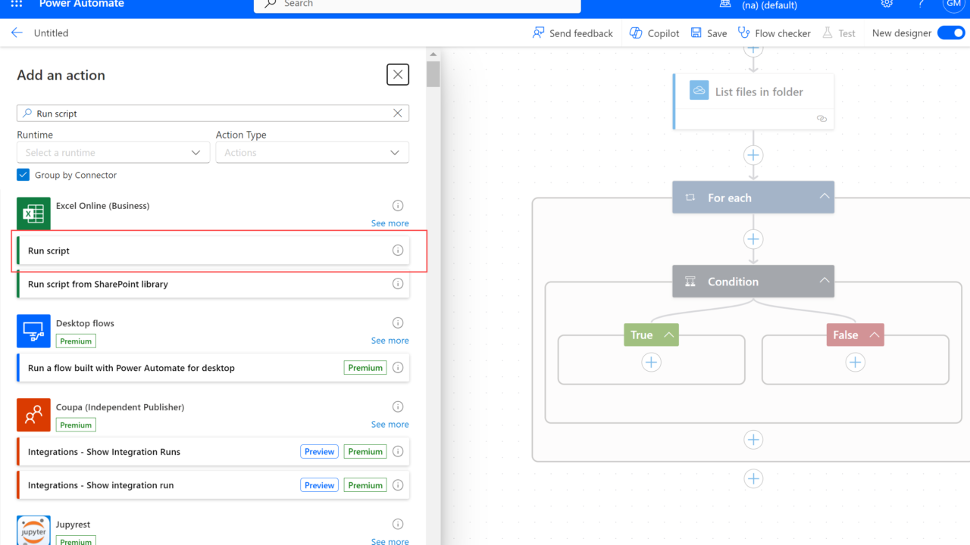Add a step between List files and For each
The height and width of the screenshot is (545, 970).
tap(753, 155)
